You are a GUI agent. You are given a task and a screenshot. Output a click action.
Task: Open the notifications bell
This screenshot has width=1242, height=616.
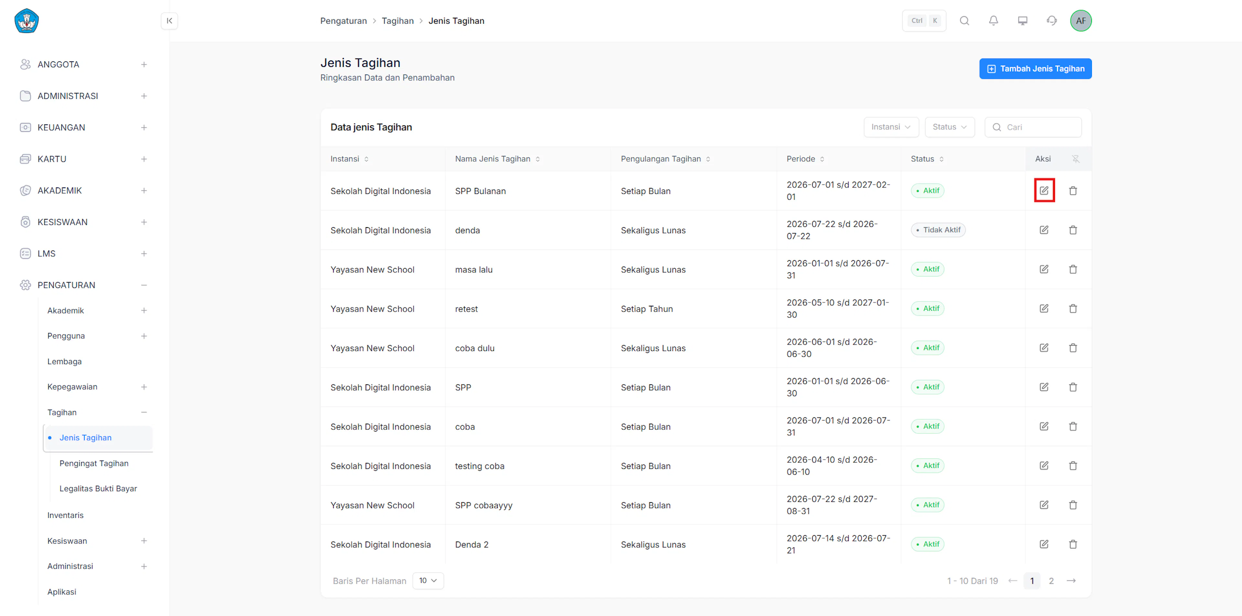coord(993,21)
